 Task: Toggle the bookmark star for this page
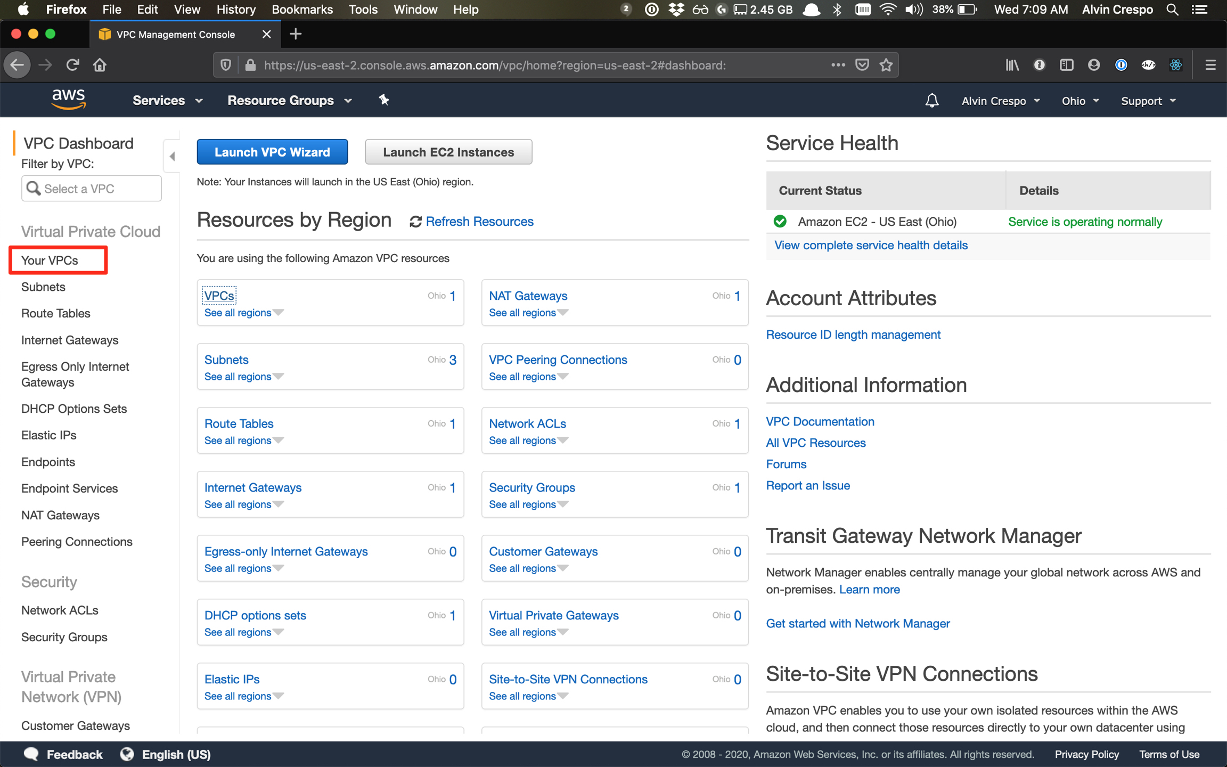point(886,64)
